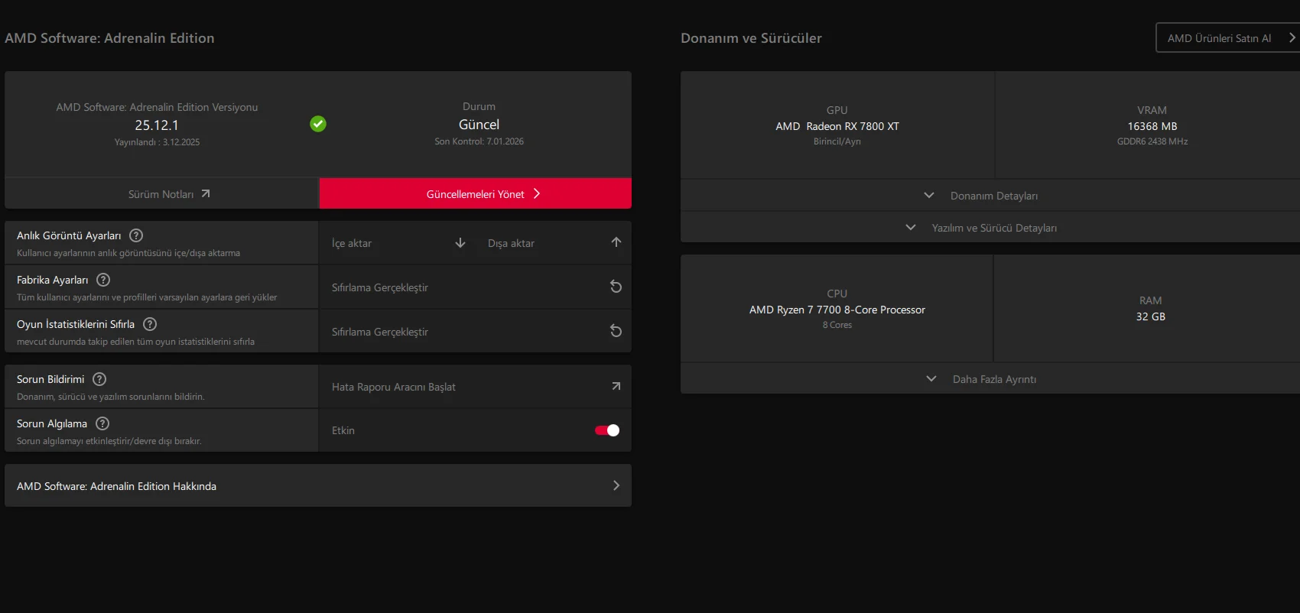Screen dimensions: 1300x613
Task: Click the Güncel status text
Action: [479, 125]
